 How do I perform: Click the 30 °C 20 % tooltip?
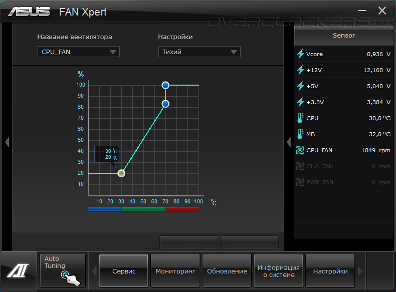pyautogui.click(x=107, y=154)
